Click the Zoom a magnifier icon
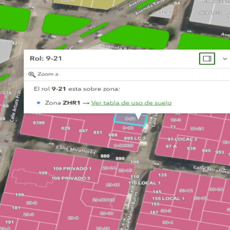The image size is (230, 230). [x=32, y=74]
